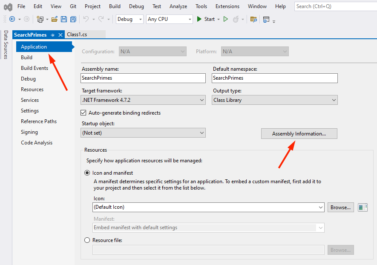Open the Window menu
The height and width of the screenshot is (265, 377).
pos(257,6)
